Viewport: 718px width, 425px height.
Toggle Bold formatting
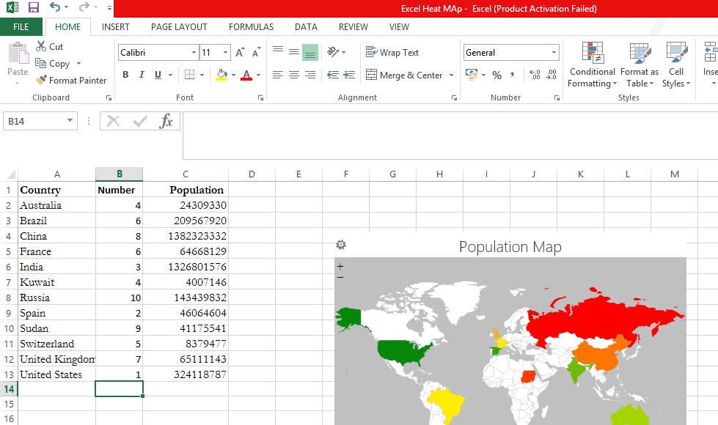coord(125,75)
